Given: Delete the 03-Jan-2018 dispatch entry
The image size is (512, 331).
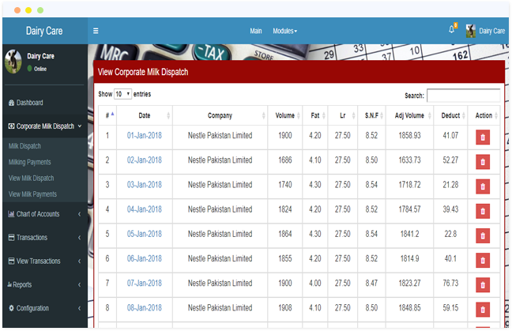Looking at the screenshot, I should (483, 186).
